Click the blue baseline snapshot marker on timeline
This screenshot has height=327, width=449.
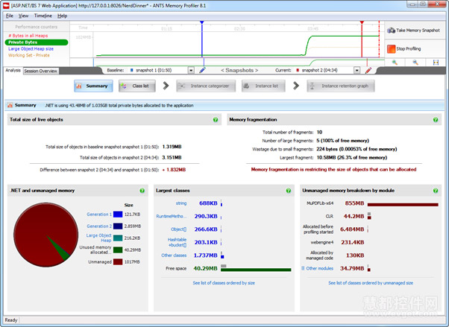[x=202, y=22]
